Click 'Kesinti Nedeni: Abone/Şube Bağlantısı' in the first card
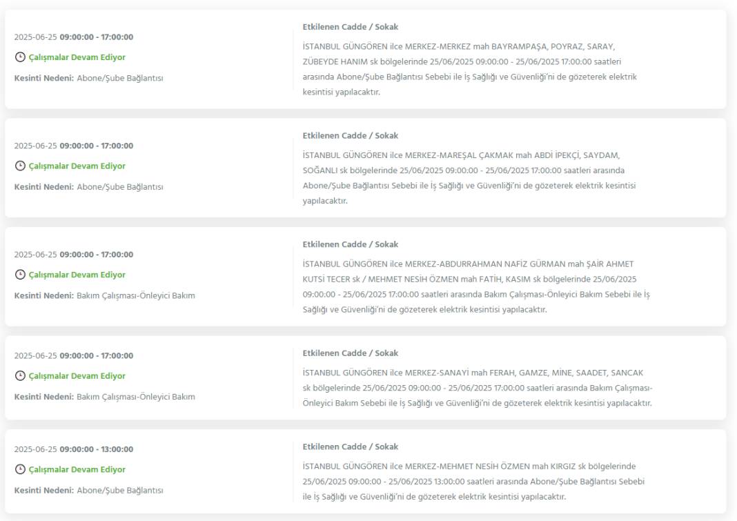The image size is (737, 521). [x=89, y=78]
